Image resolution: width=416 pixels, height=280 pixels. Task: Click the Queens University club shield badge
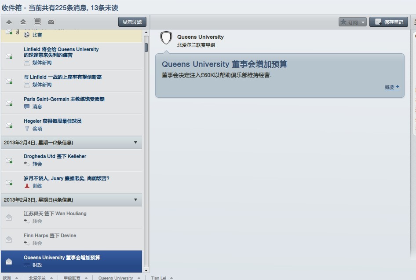tap(166, 38)
